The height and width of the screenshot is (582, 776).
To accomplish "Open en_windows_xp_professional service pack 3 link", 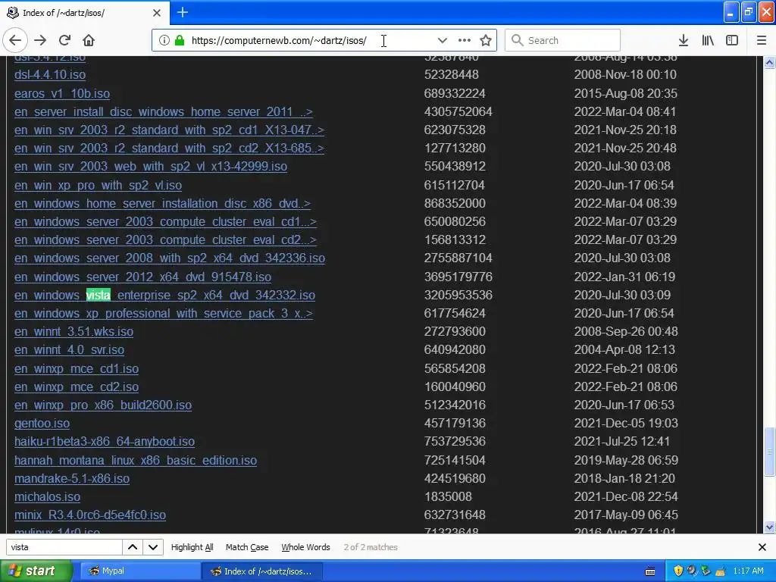I will (x=164, y=313).
